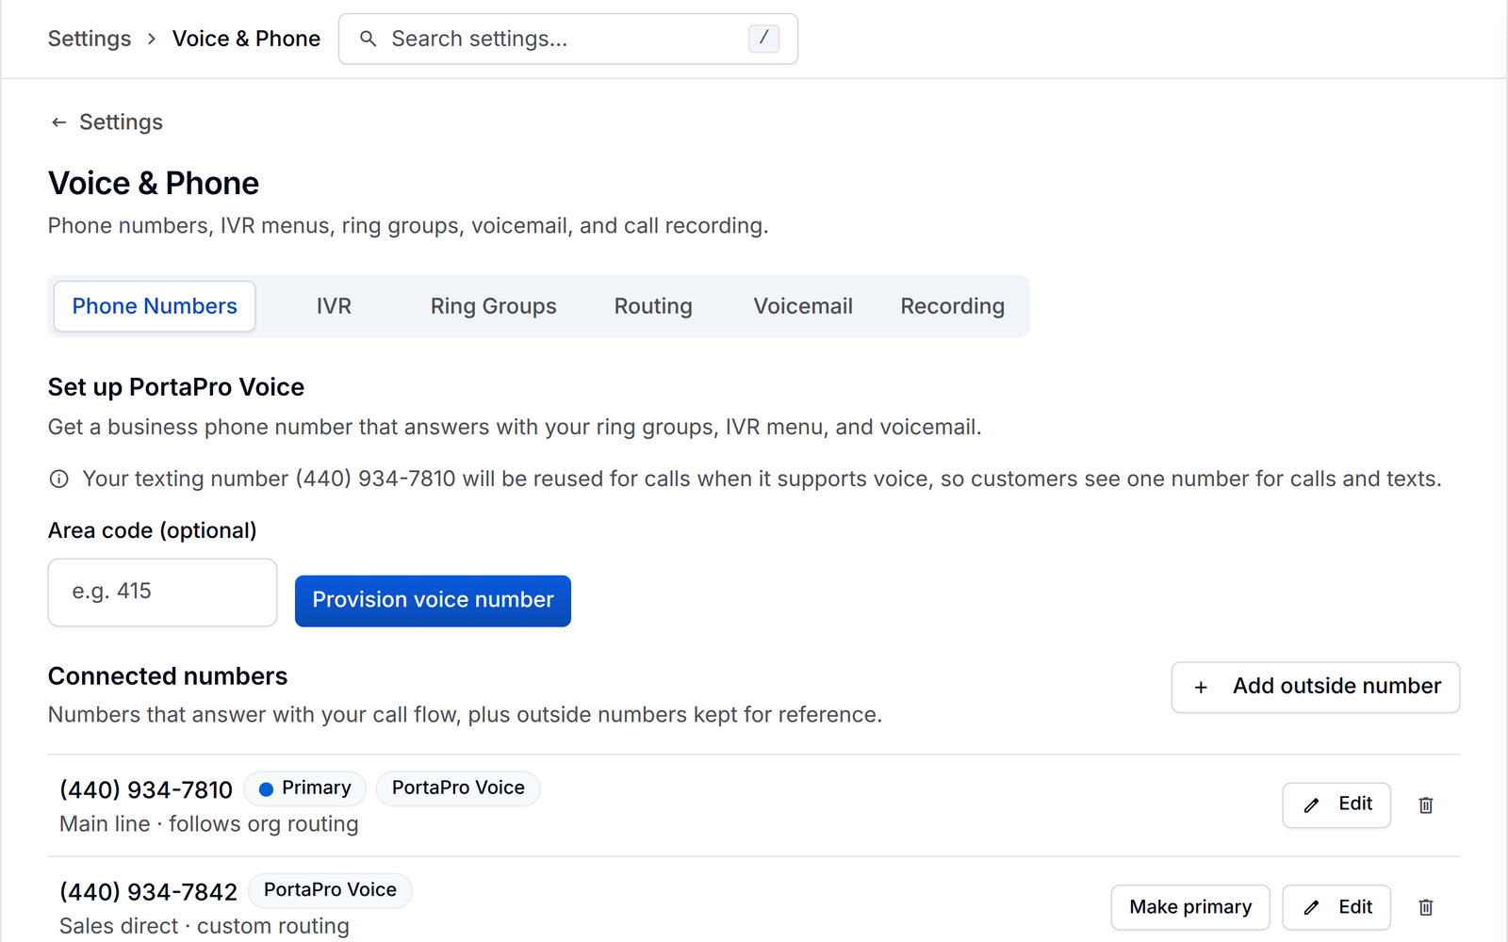Viewport: 1508px width, 942px height.
Task: Click the info icon near texting number note
Action: click(58, 479)
